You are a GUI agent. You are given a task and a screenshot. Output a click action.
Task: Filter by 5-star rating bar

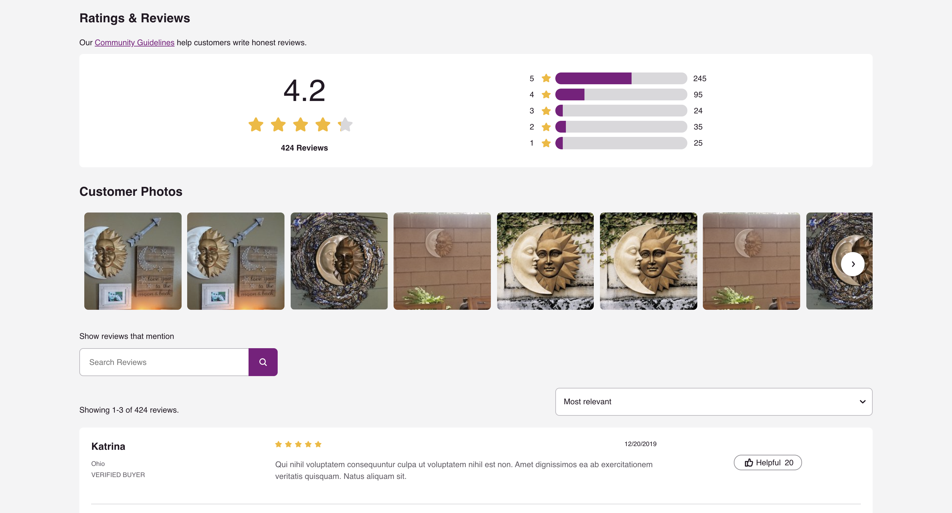tap(621, 78)
